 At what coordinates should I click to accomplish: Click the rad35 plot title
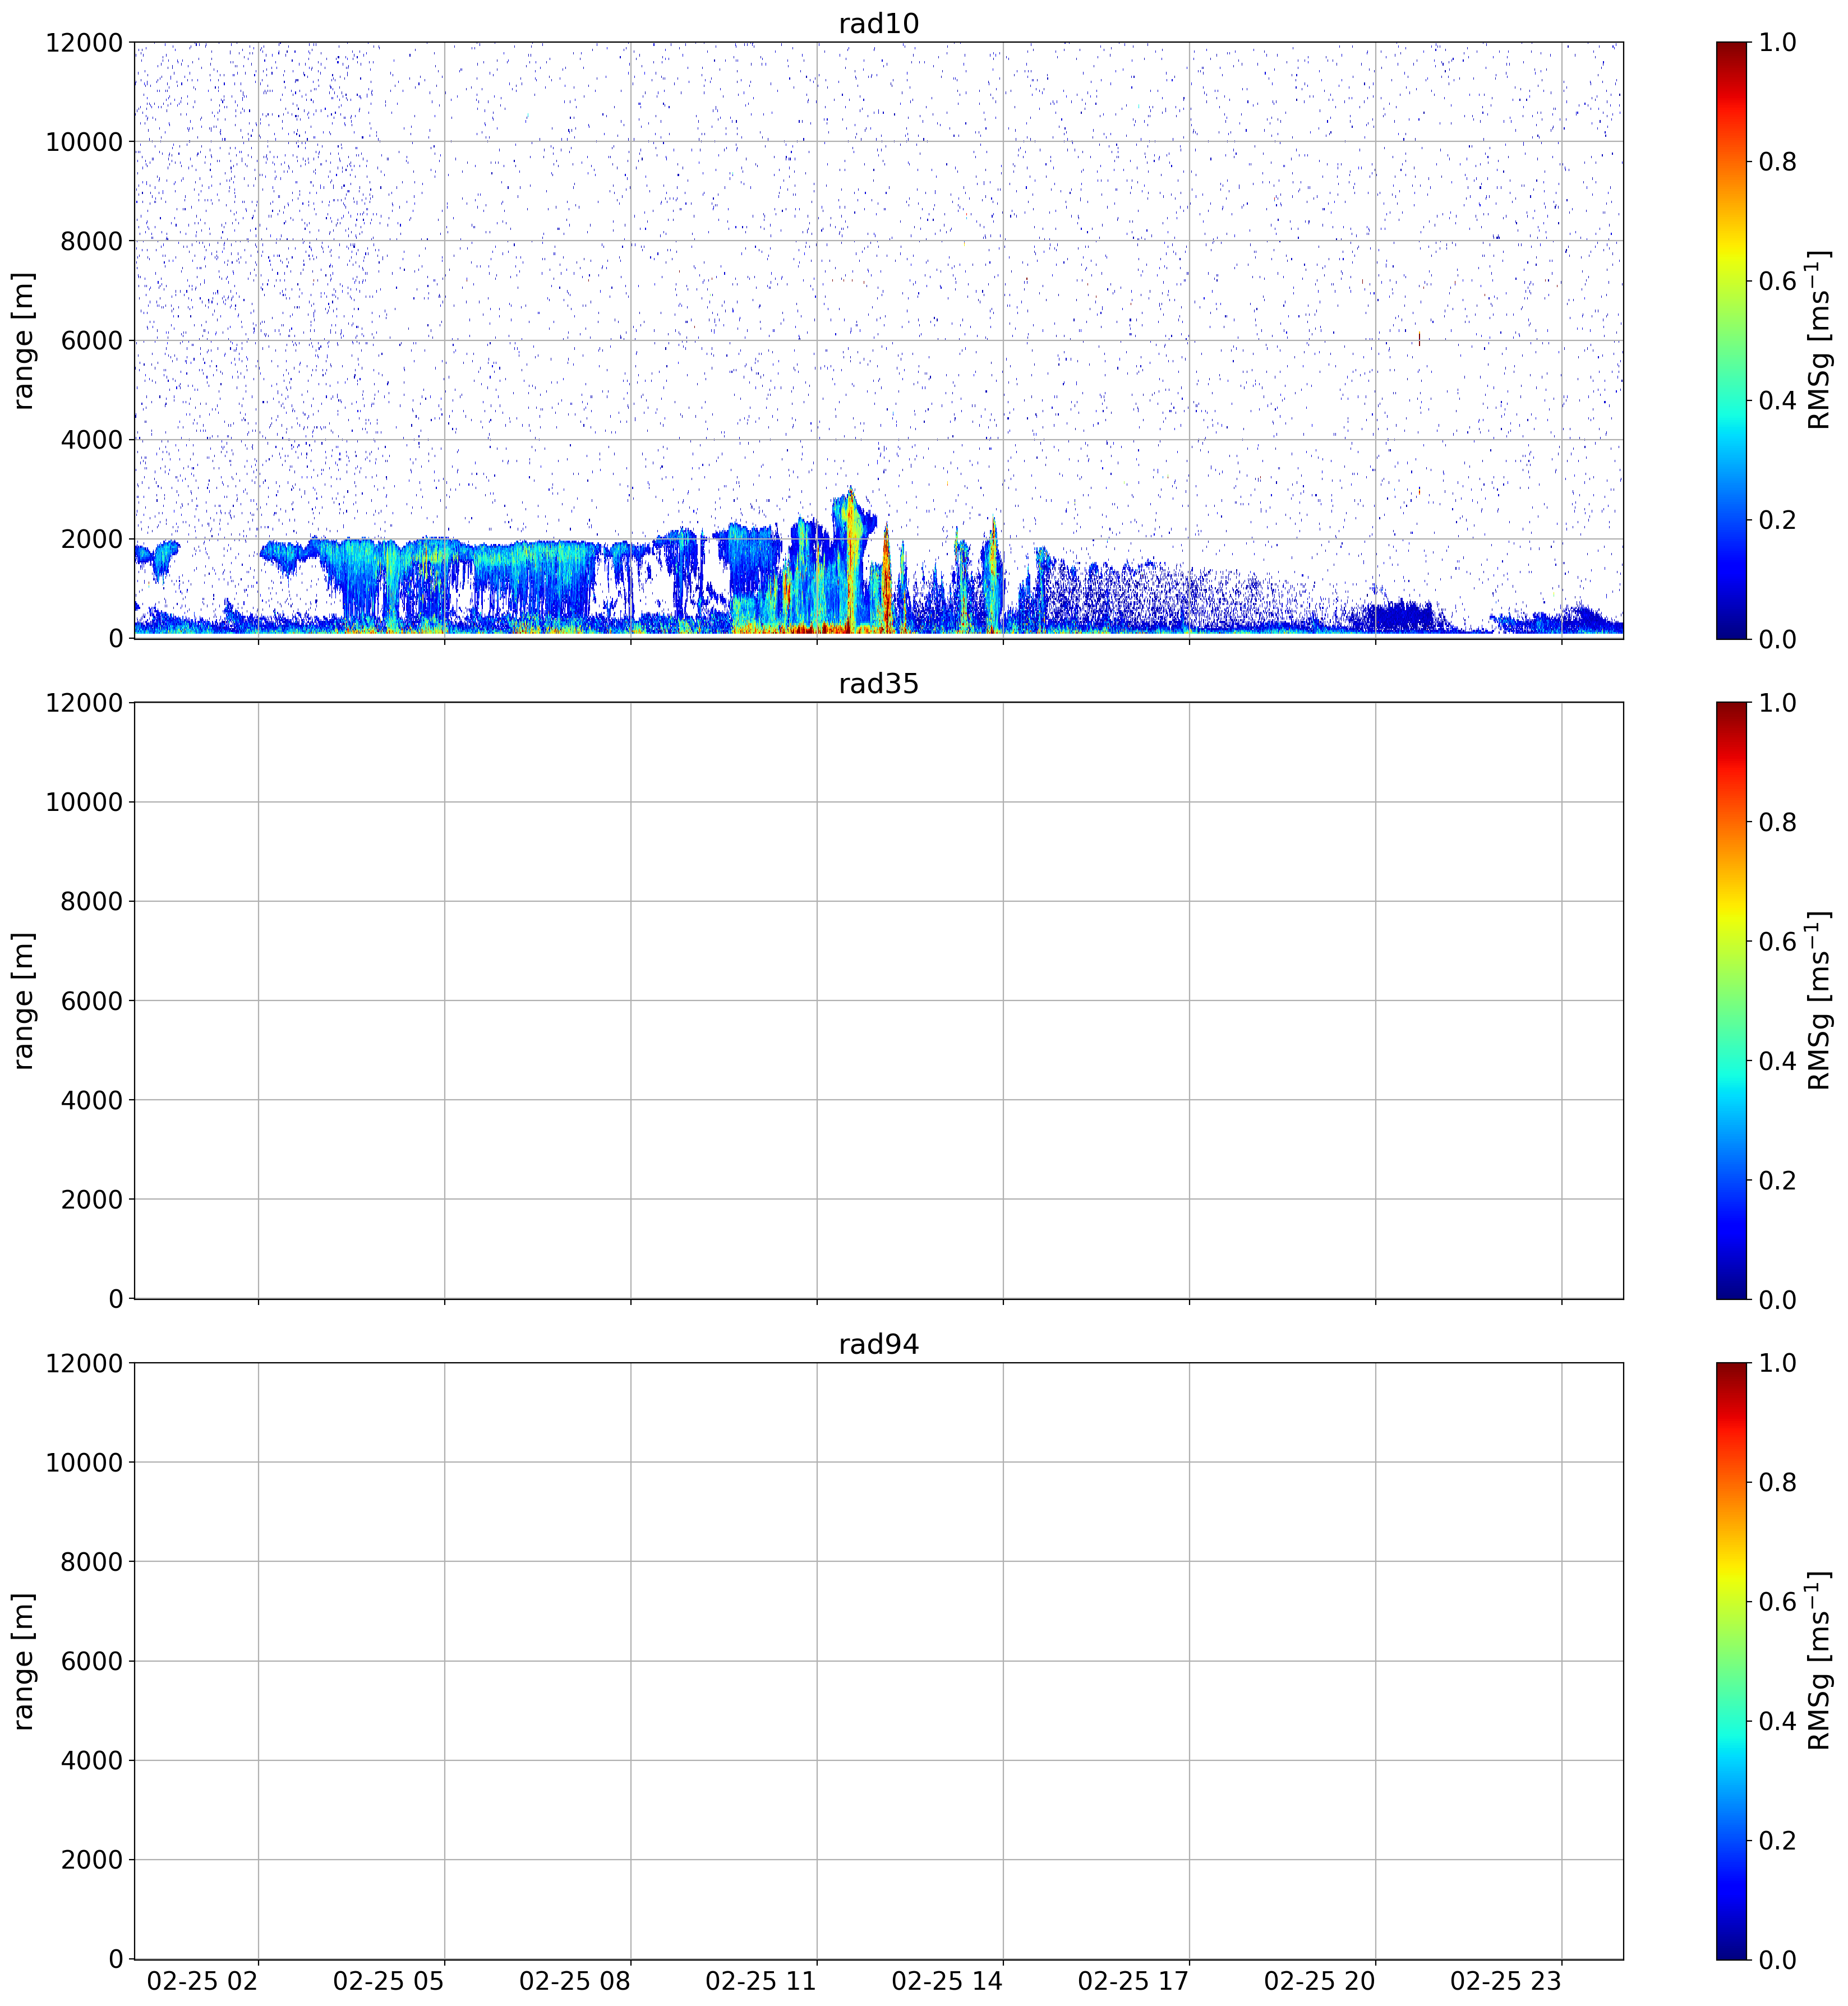point(878,684)
